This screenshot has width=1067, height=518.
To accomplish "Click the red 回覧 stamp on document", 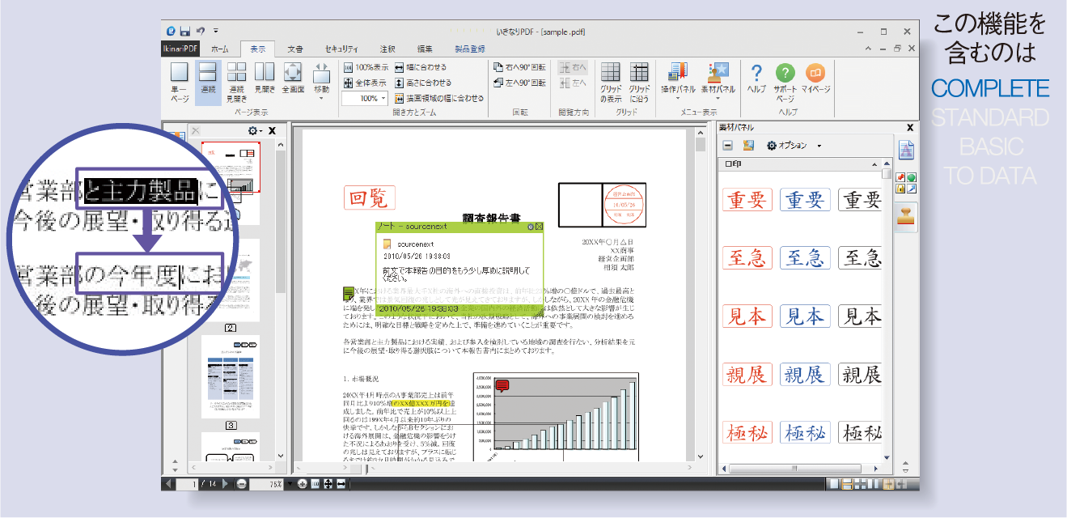I will [x=370, y=197].
